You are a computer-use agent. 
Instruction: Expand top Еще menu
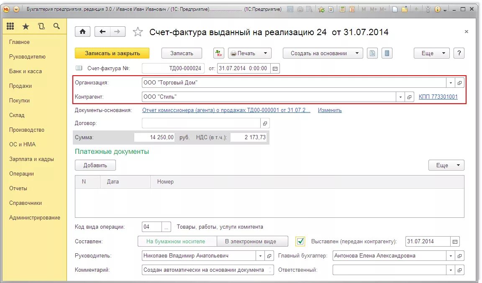(432, 53)
